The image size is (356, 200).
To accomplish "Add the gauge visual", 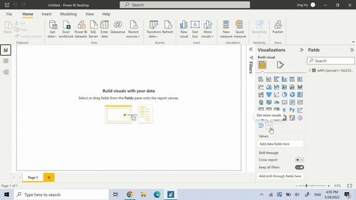I will 276,102.
